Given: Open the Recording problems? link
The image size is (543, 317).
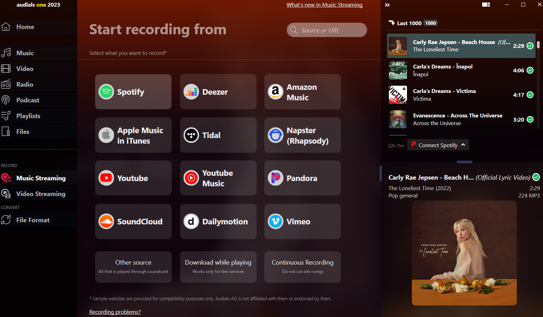Looking at the screenshot, I should [115, 312].
